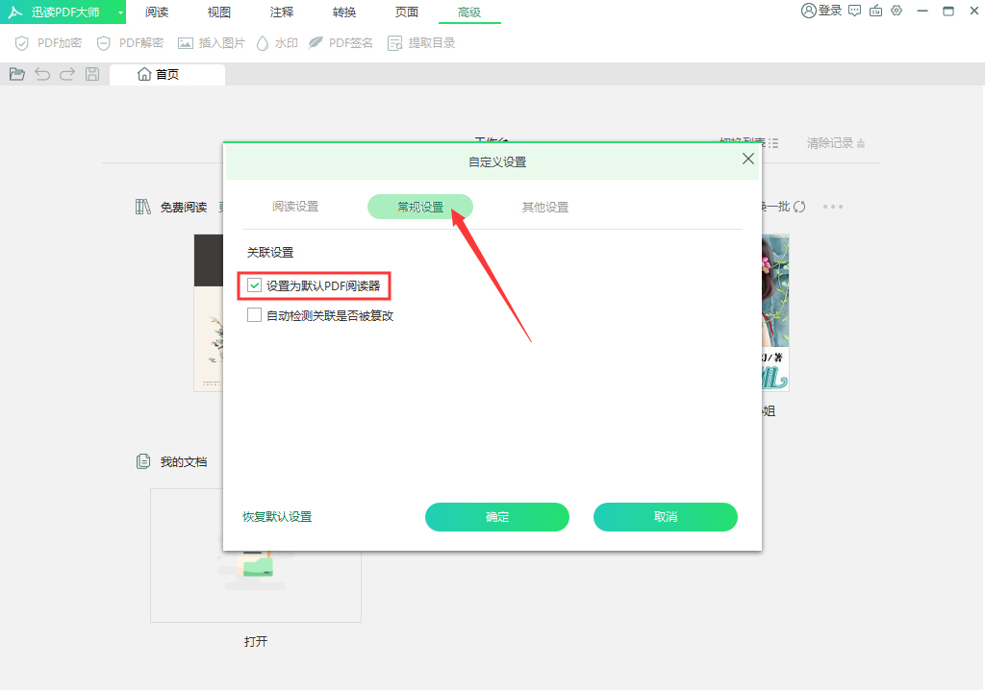Click the 恢复默认设置 link

[x=278, y=517]
